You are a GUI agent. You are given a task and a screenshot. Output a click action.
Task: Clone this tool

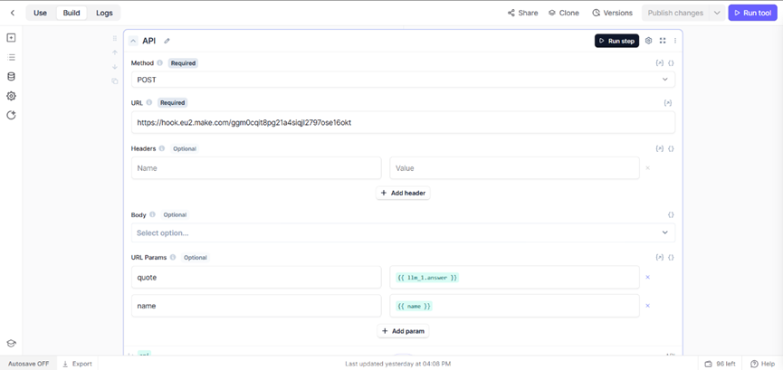564,13
